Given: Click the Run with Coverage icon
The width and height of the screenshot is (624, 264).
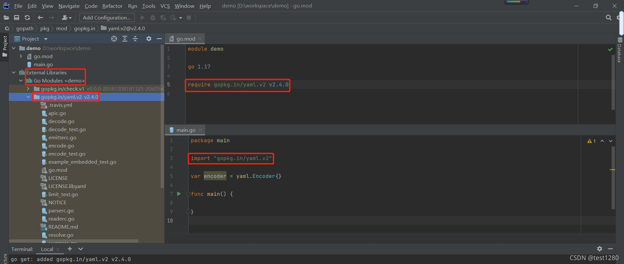Looking at the screenshot, I should (x=163, y=18).
